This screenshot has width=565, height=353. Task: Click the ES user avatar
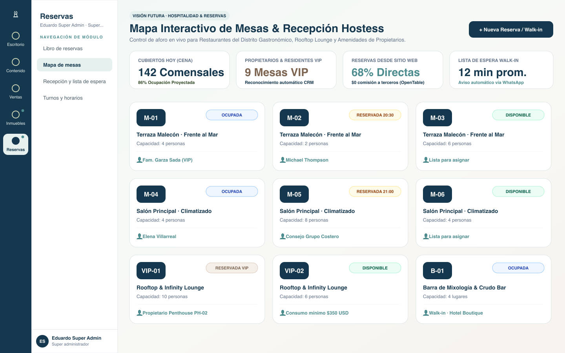tap(42, 341)
